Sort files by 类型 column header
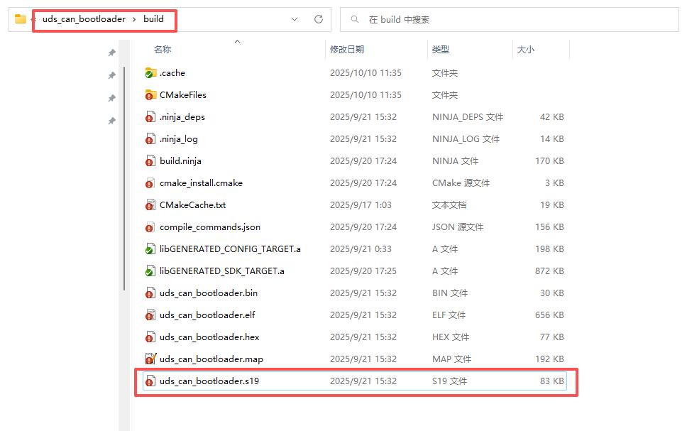 (x=440, y=50)
